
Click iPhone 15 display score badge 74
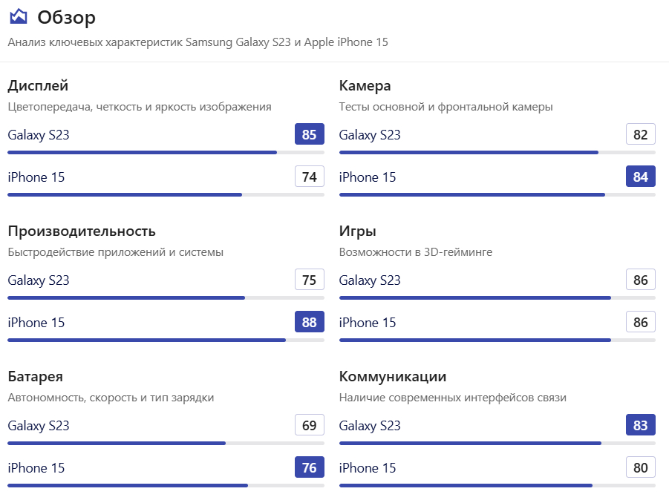(x=310, y=177)
